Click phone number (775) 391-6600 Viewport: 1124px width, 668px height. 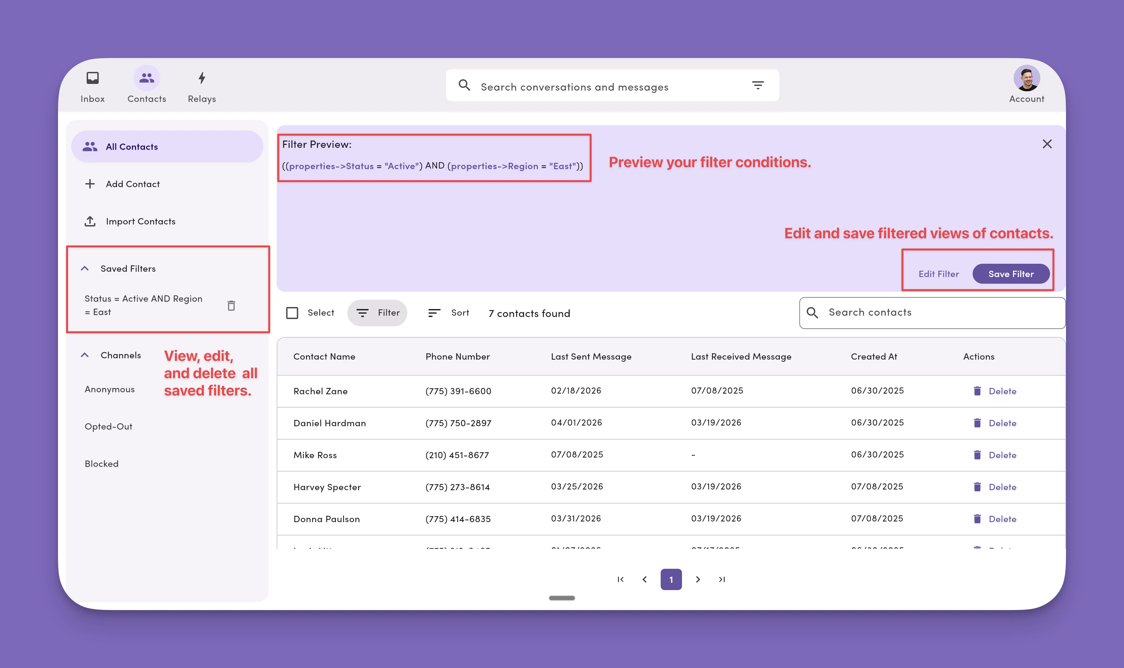pos(458,391)
